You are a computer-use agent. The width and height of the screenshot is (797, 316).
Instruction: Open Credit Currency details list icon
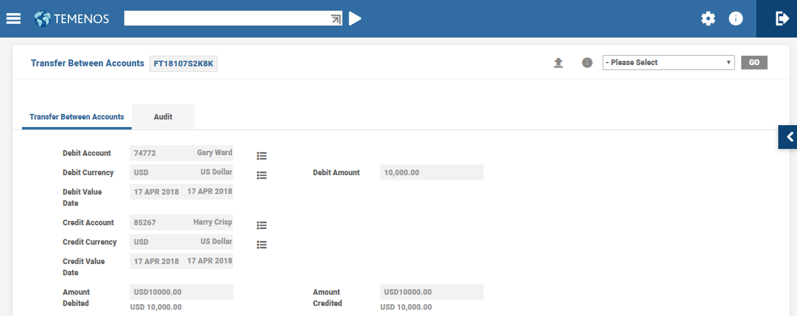(x=262, y=245)
